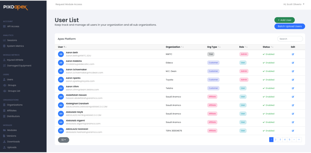This screenshot has height=153, width=311.
Task: Click the Batch Upload Users button
Action: pos(289,26)
